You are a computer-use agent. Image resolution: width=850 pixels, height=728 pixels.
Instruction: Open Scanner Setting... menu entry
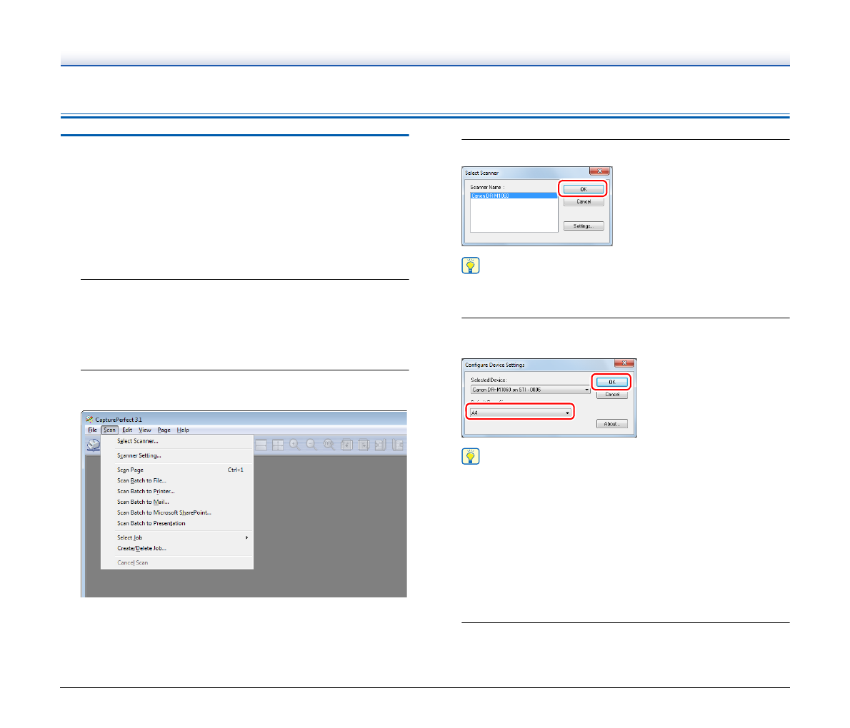click(139, 455)
